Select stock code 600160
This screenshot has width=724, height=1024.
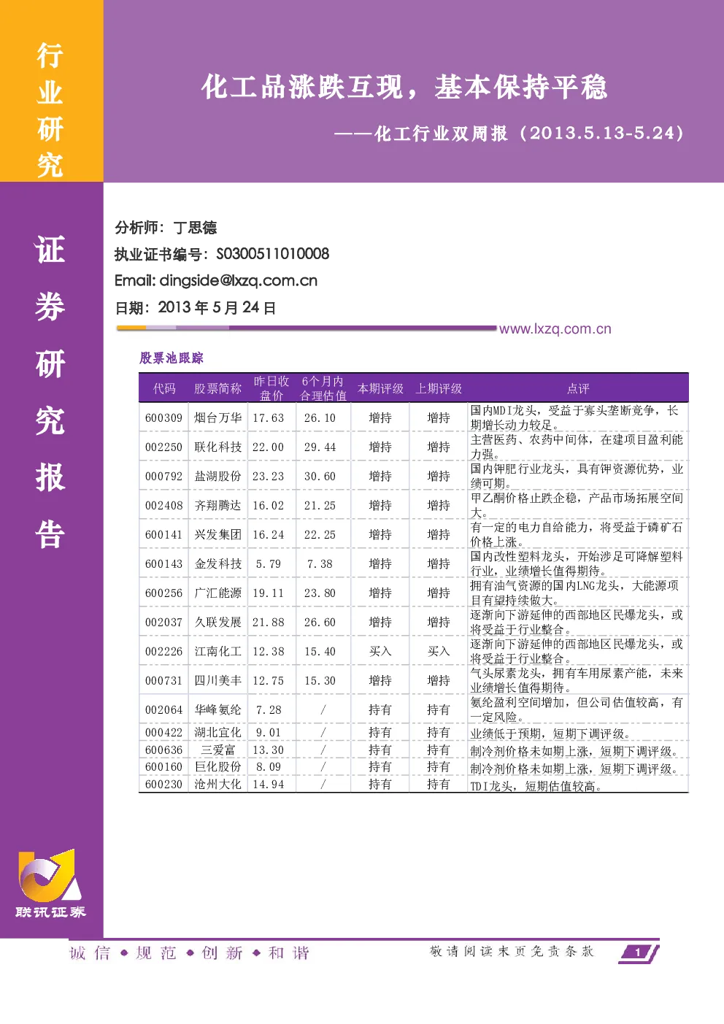163,767
